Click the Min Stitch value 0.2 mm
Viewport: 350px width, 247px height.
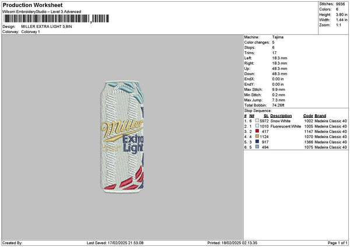[279, 95]
